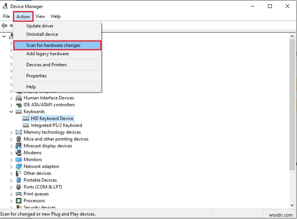Select the Processors label
This screenshot has height=219, width=297.
[x=34, y=201]
